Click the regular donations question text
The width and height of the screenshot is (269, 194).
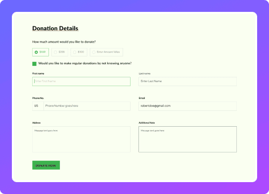[85, 63]
